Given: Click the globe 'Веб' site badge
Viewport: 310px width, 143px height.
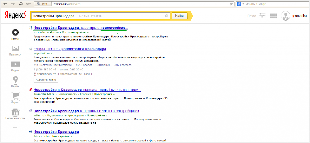Looking at the screenshot, I should (x=43, y=4).
